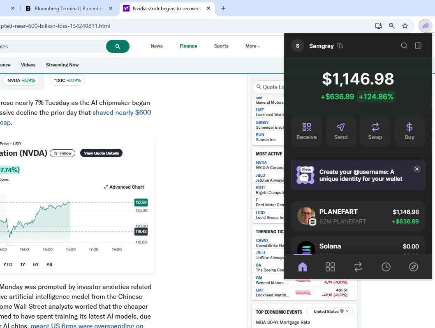Follow the NVDA stock
Screen dimensions: 435x328
pyautogui.click(x=62, y=153)
